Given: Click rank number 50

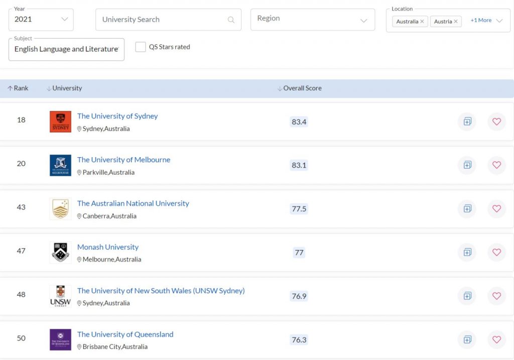Looking at the screenshot, I should (21, 338).
